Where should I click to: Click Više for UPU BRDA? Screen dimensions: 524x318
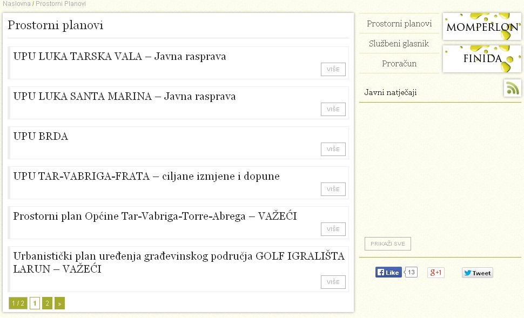click(x=333, y=150)
